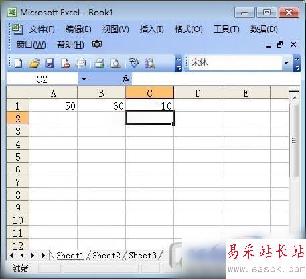Open the 编辑(E) menu

78,29
